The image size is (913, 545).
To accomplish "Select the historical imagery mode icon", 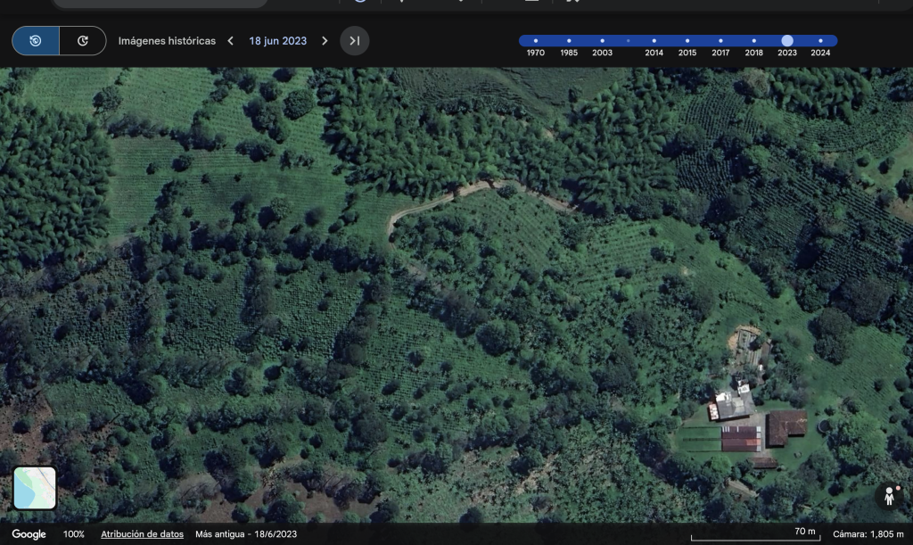I will 36,41.
